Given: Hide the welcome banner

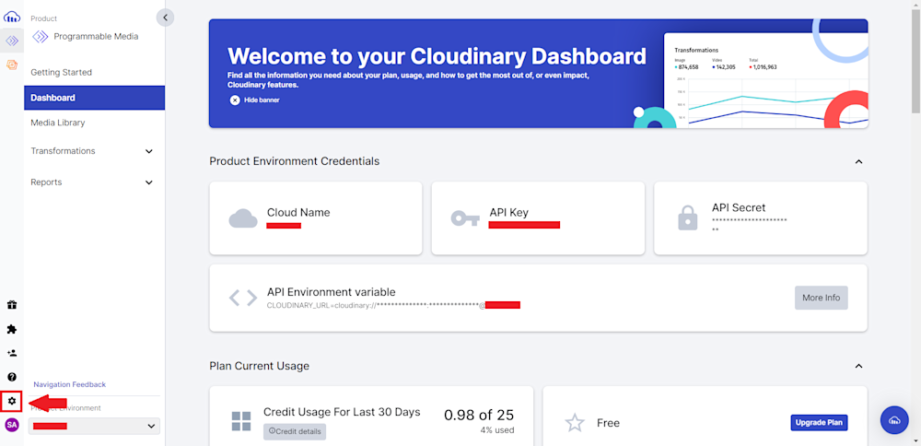Looking at the screenshot, I should click(255, 100).
